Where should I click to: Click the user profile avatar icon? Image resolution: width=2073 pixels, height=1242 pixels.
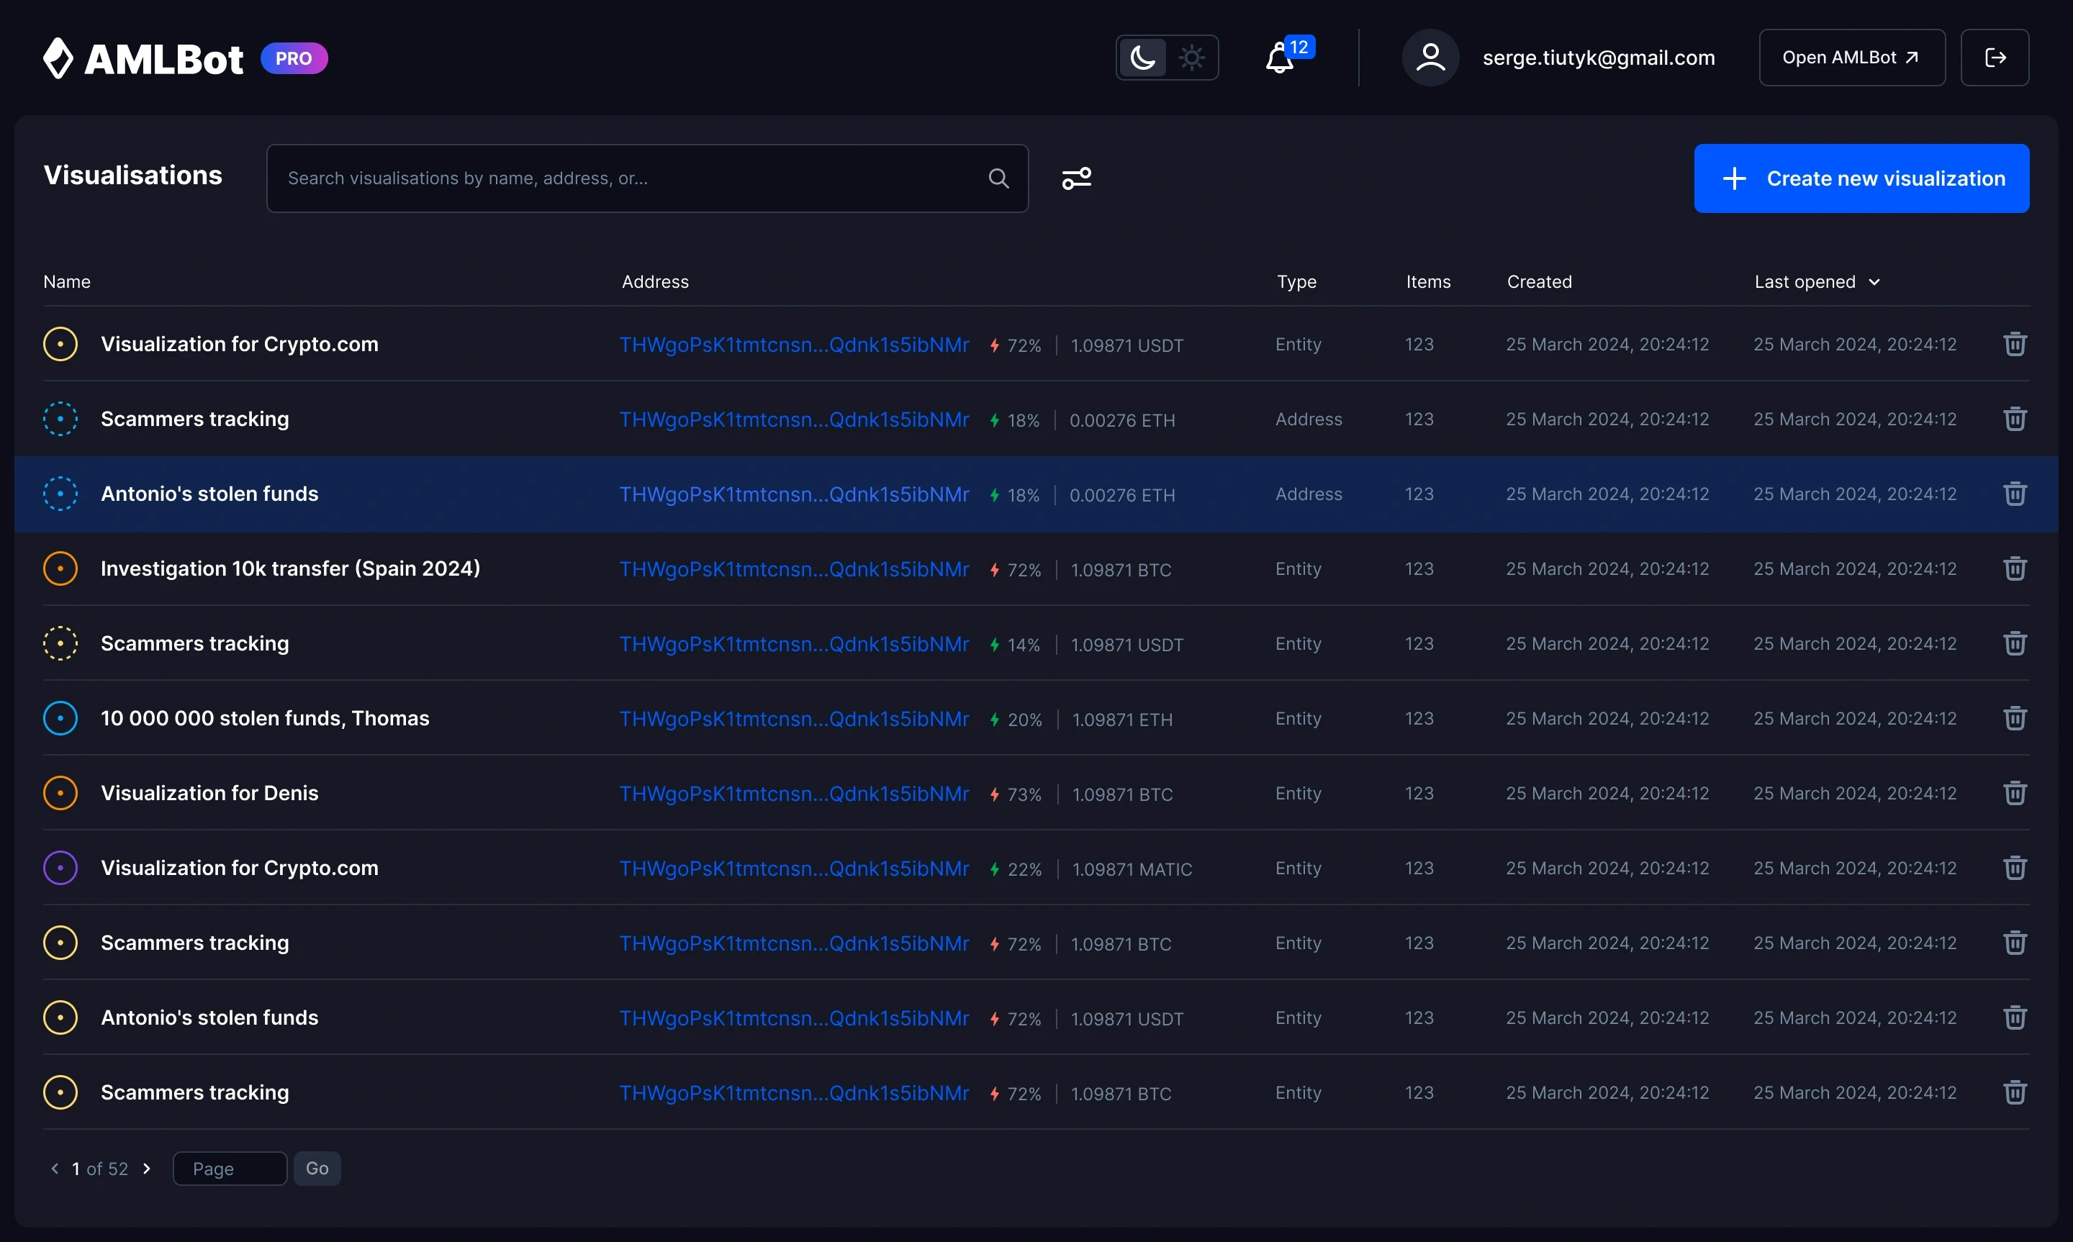pos(1430,58)
